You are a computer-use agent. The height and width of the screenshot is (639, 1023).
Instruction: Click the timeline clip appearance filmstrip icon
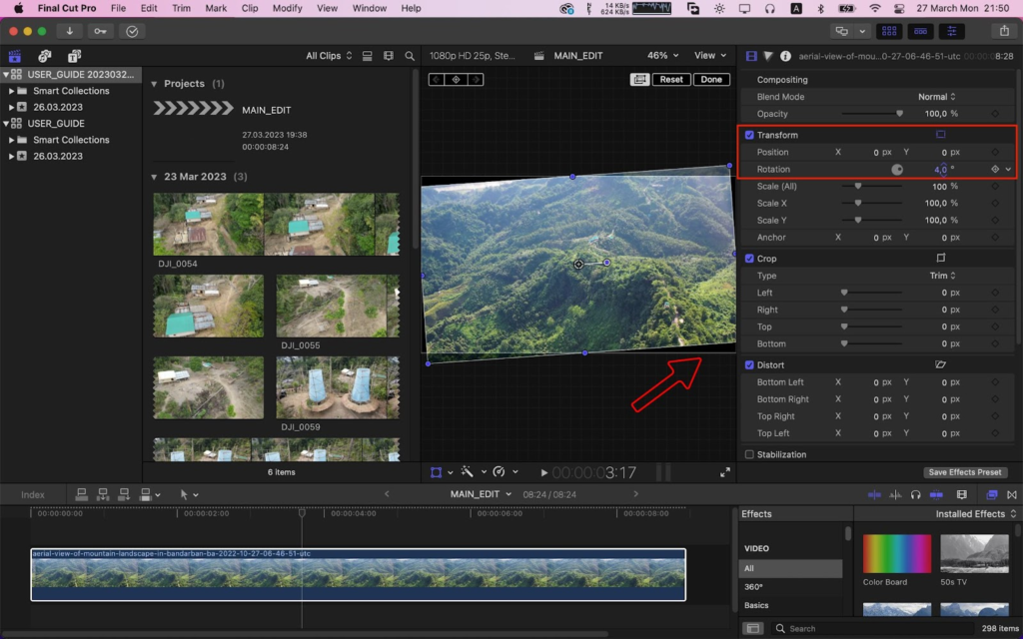pyautogui.click(x=961, y=494)
